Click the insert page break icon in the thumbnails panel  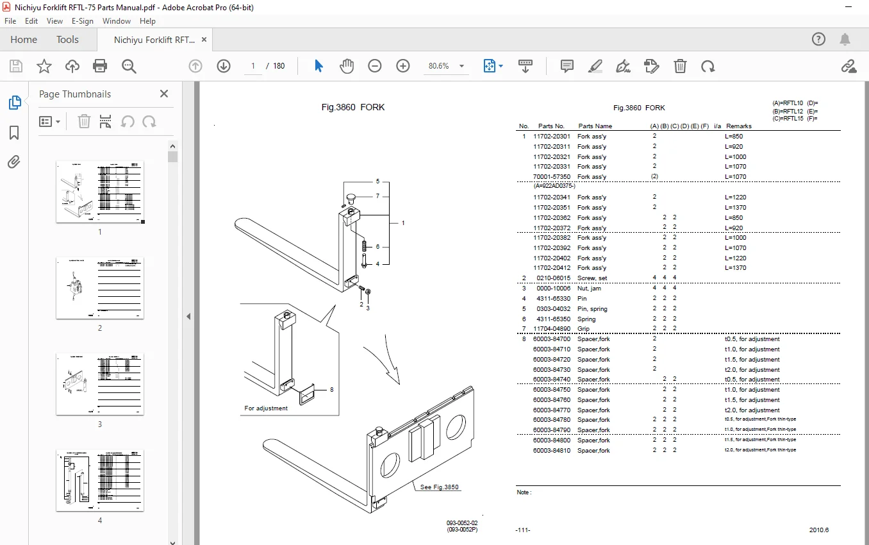tap(106, 121)
